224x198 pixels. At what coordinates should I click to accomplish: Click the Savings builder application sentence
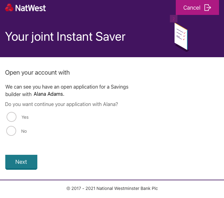coord(67,90)
